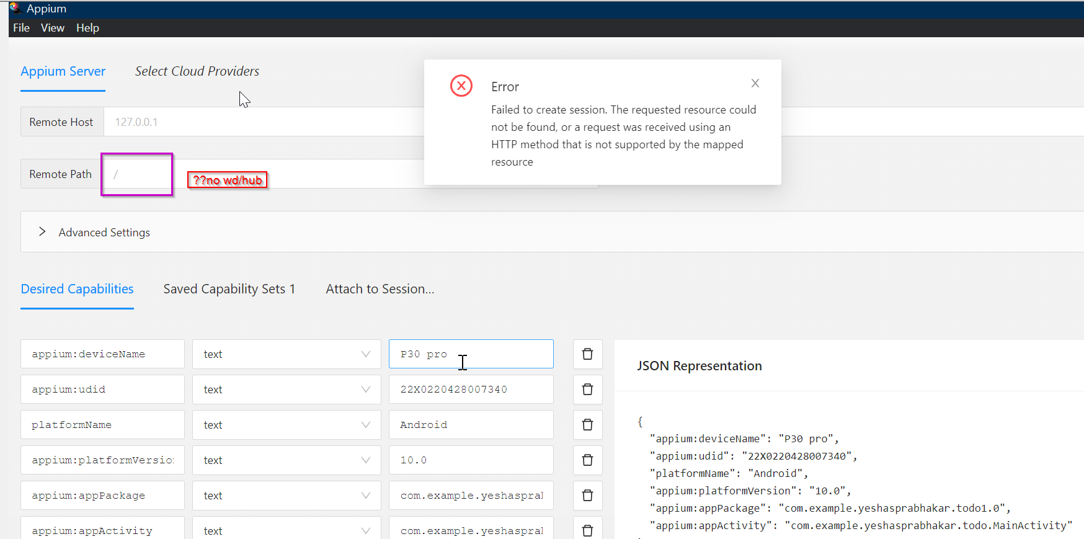Delete the appium:appPackage capability row
This screenshot has width=1084, height=539.
point(587,496)
